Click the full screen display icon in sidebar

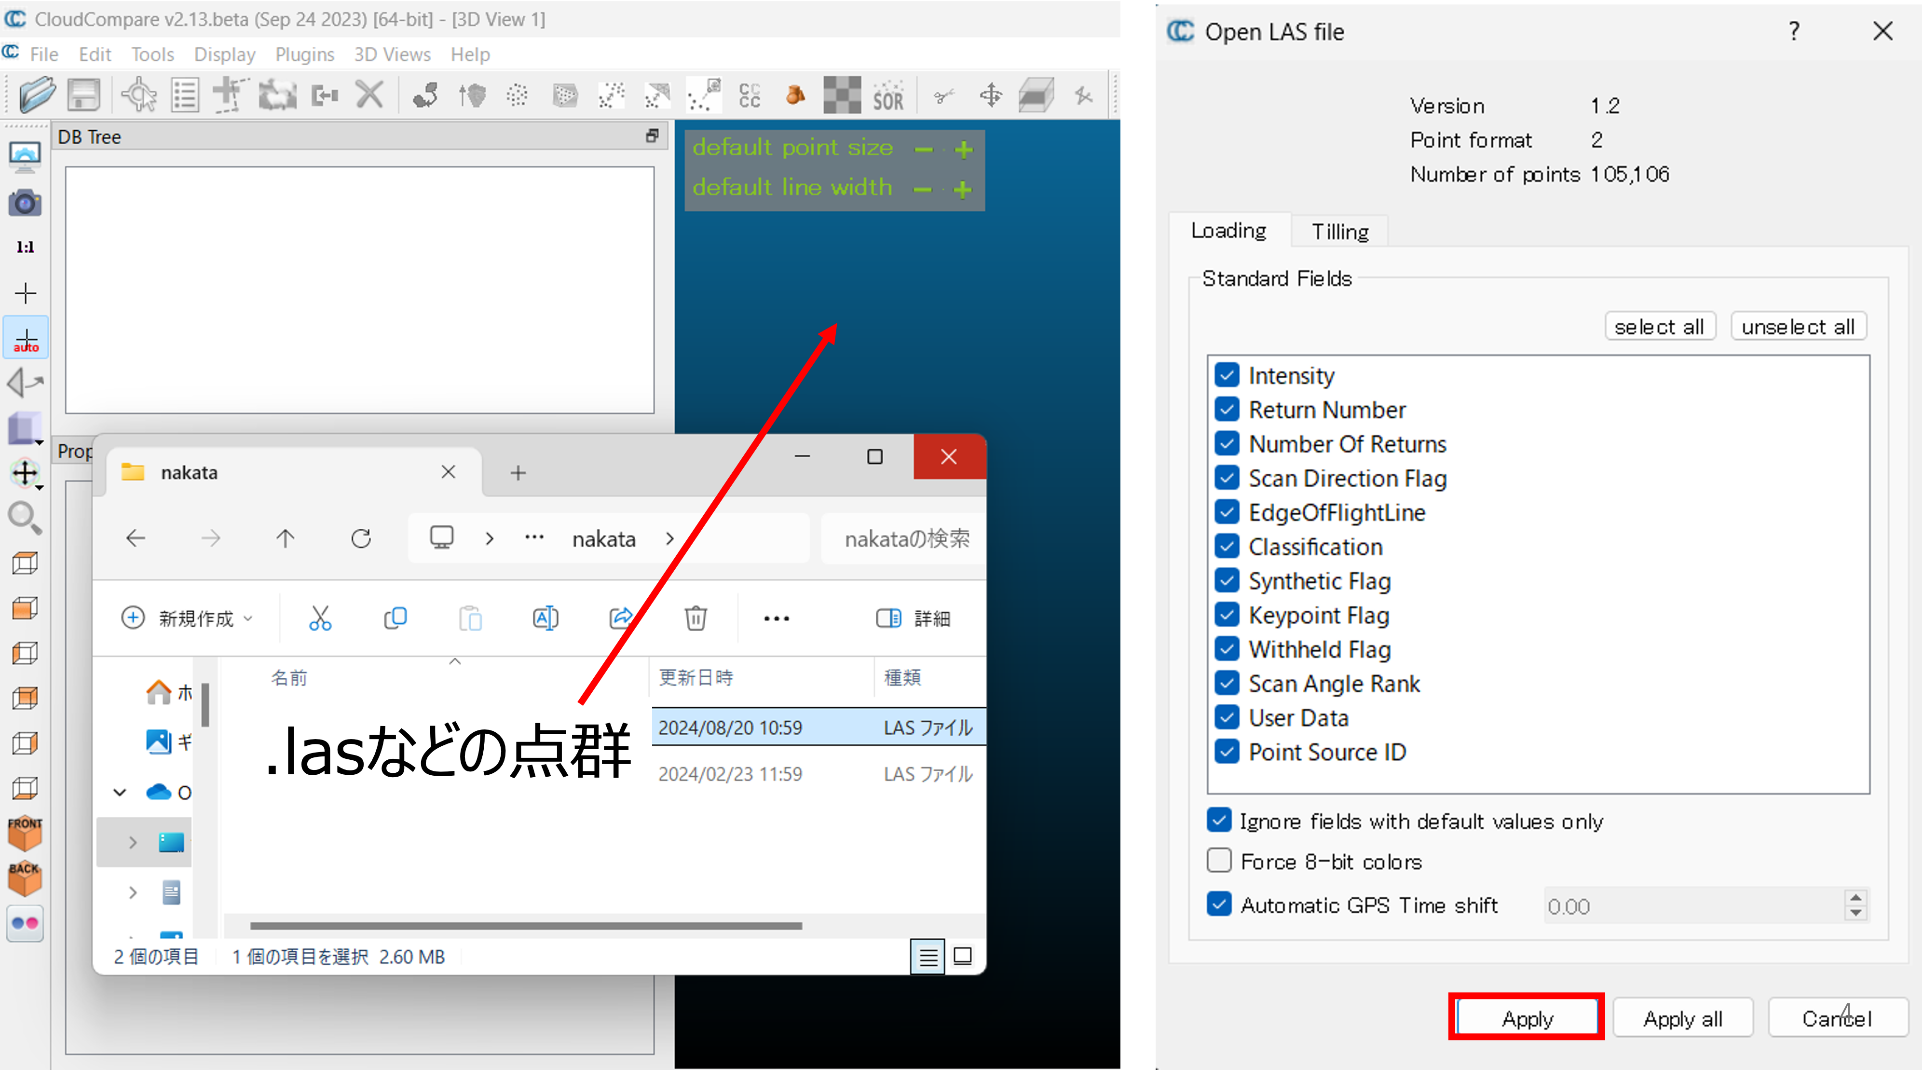pyautogui.click(x=25, y=157)
